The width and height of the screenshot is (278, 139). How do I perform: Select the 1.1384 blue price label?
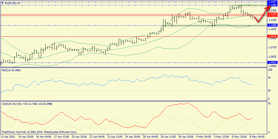coord(272,5)
